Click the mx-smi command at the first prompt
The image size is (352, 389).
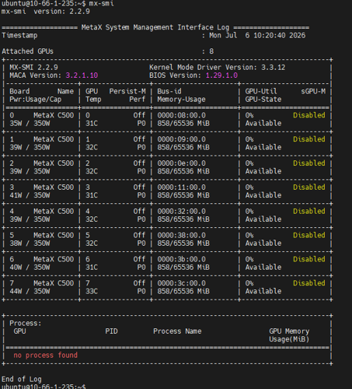tap(101, 3)
